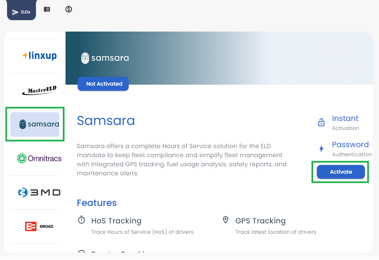This screenshot has height=260, width=379.
Task: Click the Not Activated status badge
Action: pyautogui.click(x=103, y=84)
